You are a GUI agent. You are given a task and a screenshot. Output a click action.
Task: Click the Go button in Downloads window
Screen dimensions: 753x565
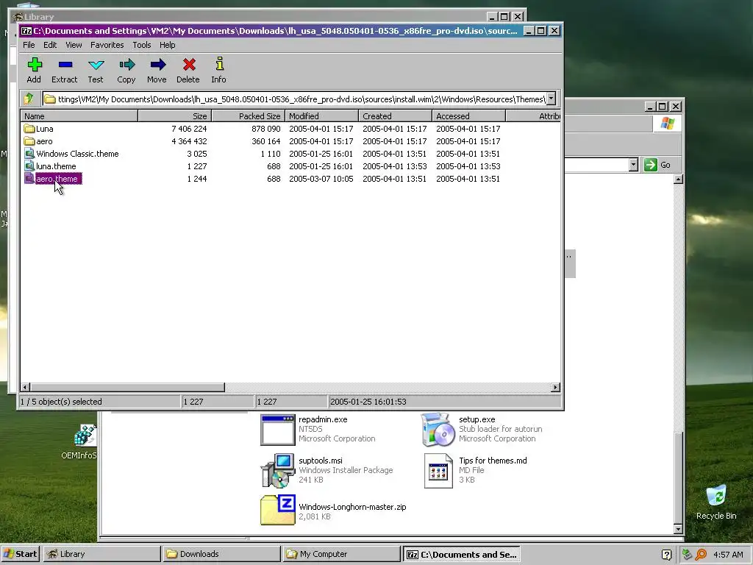(x=658, y=165)
